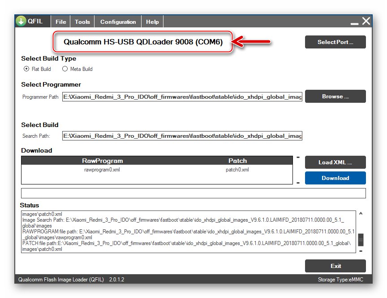
Task: Start flashing with the blue Download button
Action: pyautogui.click(x=335, y=178)
